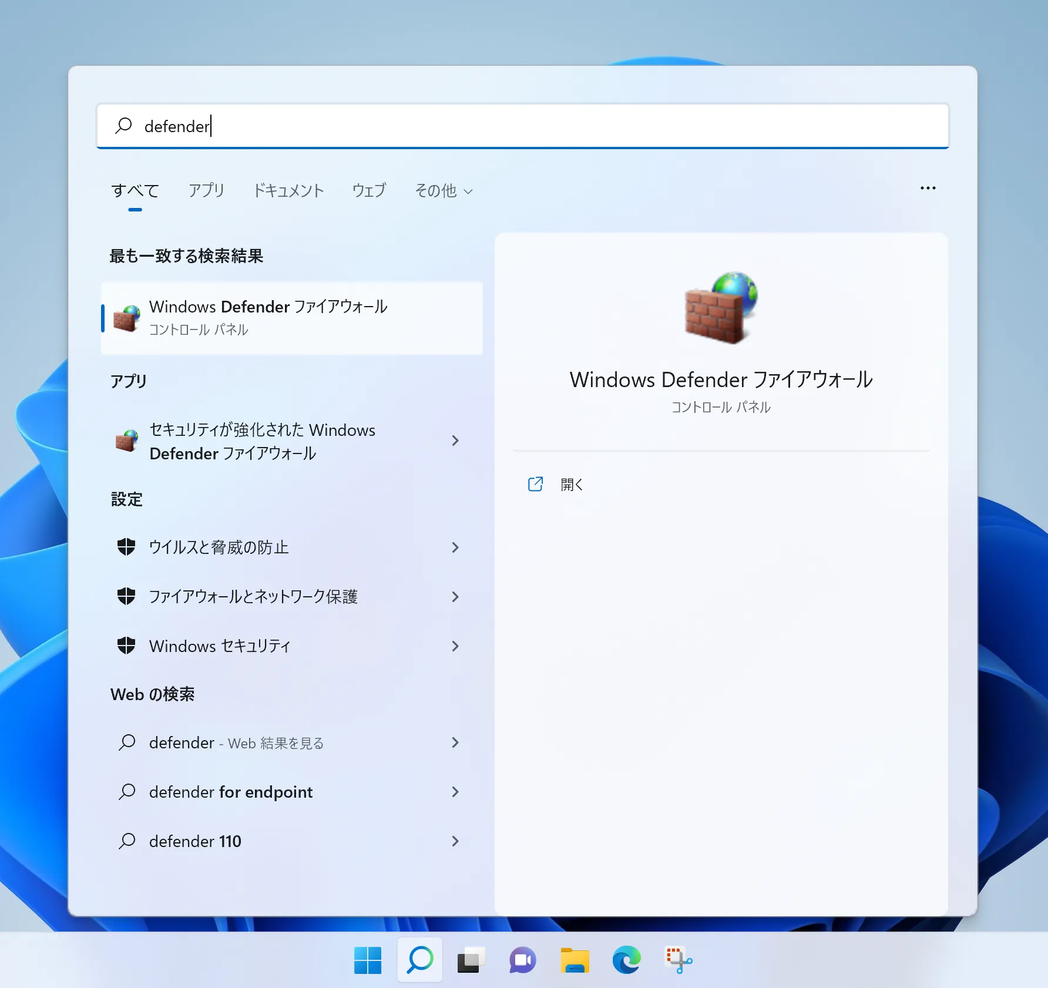Switch to the アプリ tab
This screenshot has height=988, width=1048.
click(x=206, y=191)
